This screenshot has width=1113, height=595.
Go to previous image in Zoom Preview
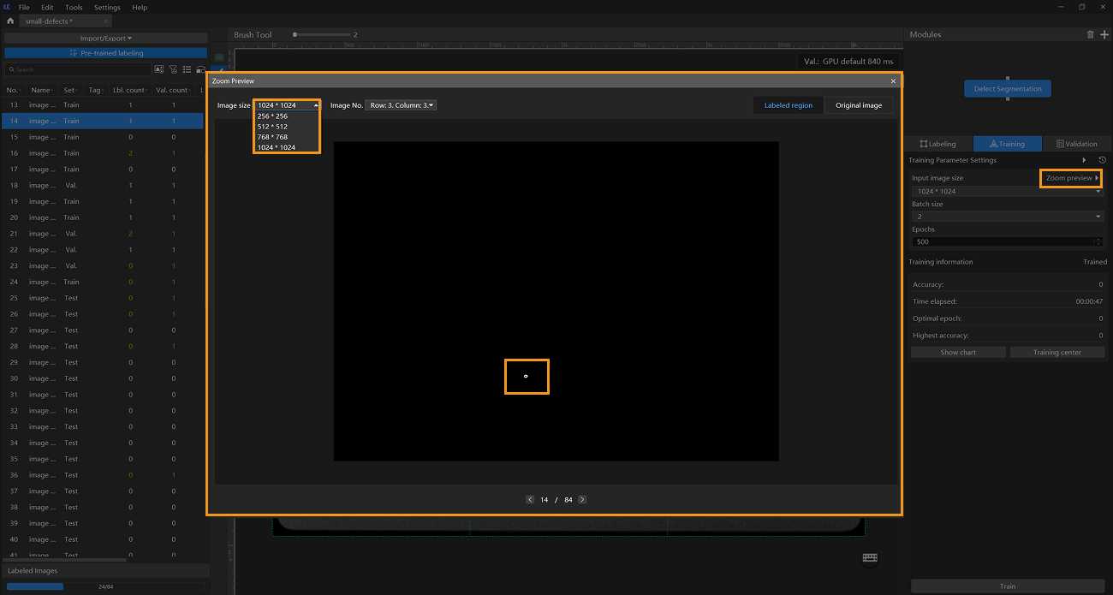click(530, 499)
